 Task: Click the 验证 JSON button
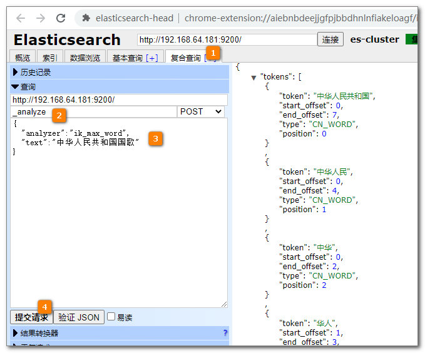[x=79, y=317]
